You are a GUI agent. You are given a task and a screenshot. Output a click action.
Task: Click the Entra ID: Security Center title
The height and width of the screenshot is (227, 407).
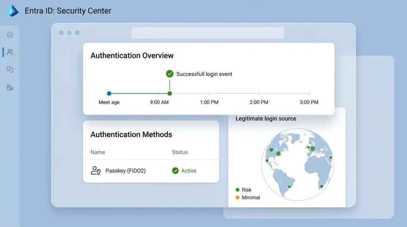(x=68, y=11)
